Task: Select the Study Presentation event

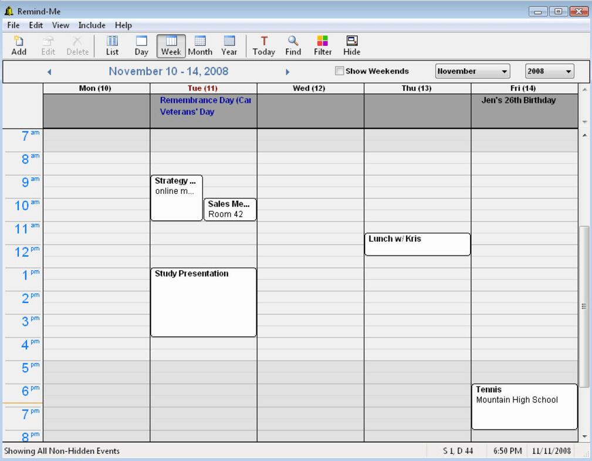Action: (x=203, y=302)
